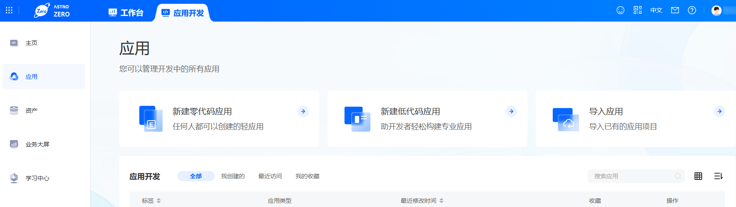Select 应用 in the sidebar

pyautogui.click(x=44, y=77)
